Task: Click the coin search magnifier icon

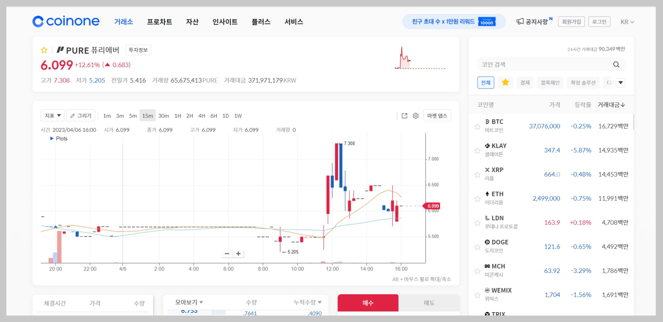Action: click(x=616, y=65)
